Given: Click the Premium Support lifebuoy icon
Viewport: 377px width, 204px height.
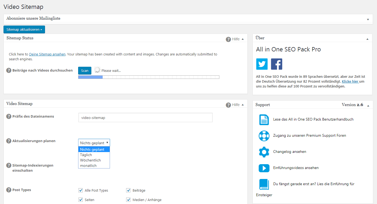Looking at the screenshot, I should pos(264,136).
